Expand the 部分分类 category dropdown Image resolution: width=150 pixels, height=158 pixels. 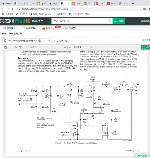(37, 21)
